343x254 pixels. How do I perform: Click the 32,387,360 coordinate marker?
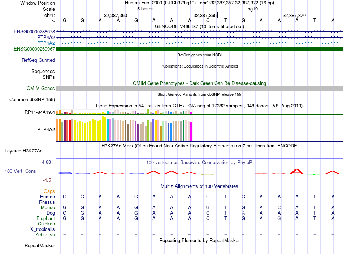116,15
